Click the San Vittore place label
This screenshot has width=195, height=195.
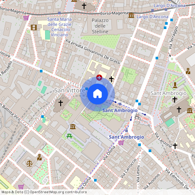tap(70, 91)
